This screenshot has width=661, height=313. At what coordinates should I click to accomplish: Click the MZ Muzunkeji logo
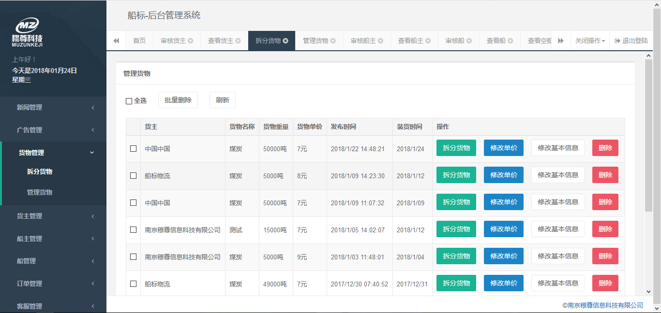(x=27, y=32)
